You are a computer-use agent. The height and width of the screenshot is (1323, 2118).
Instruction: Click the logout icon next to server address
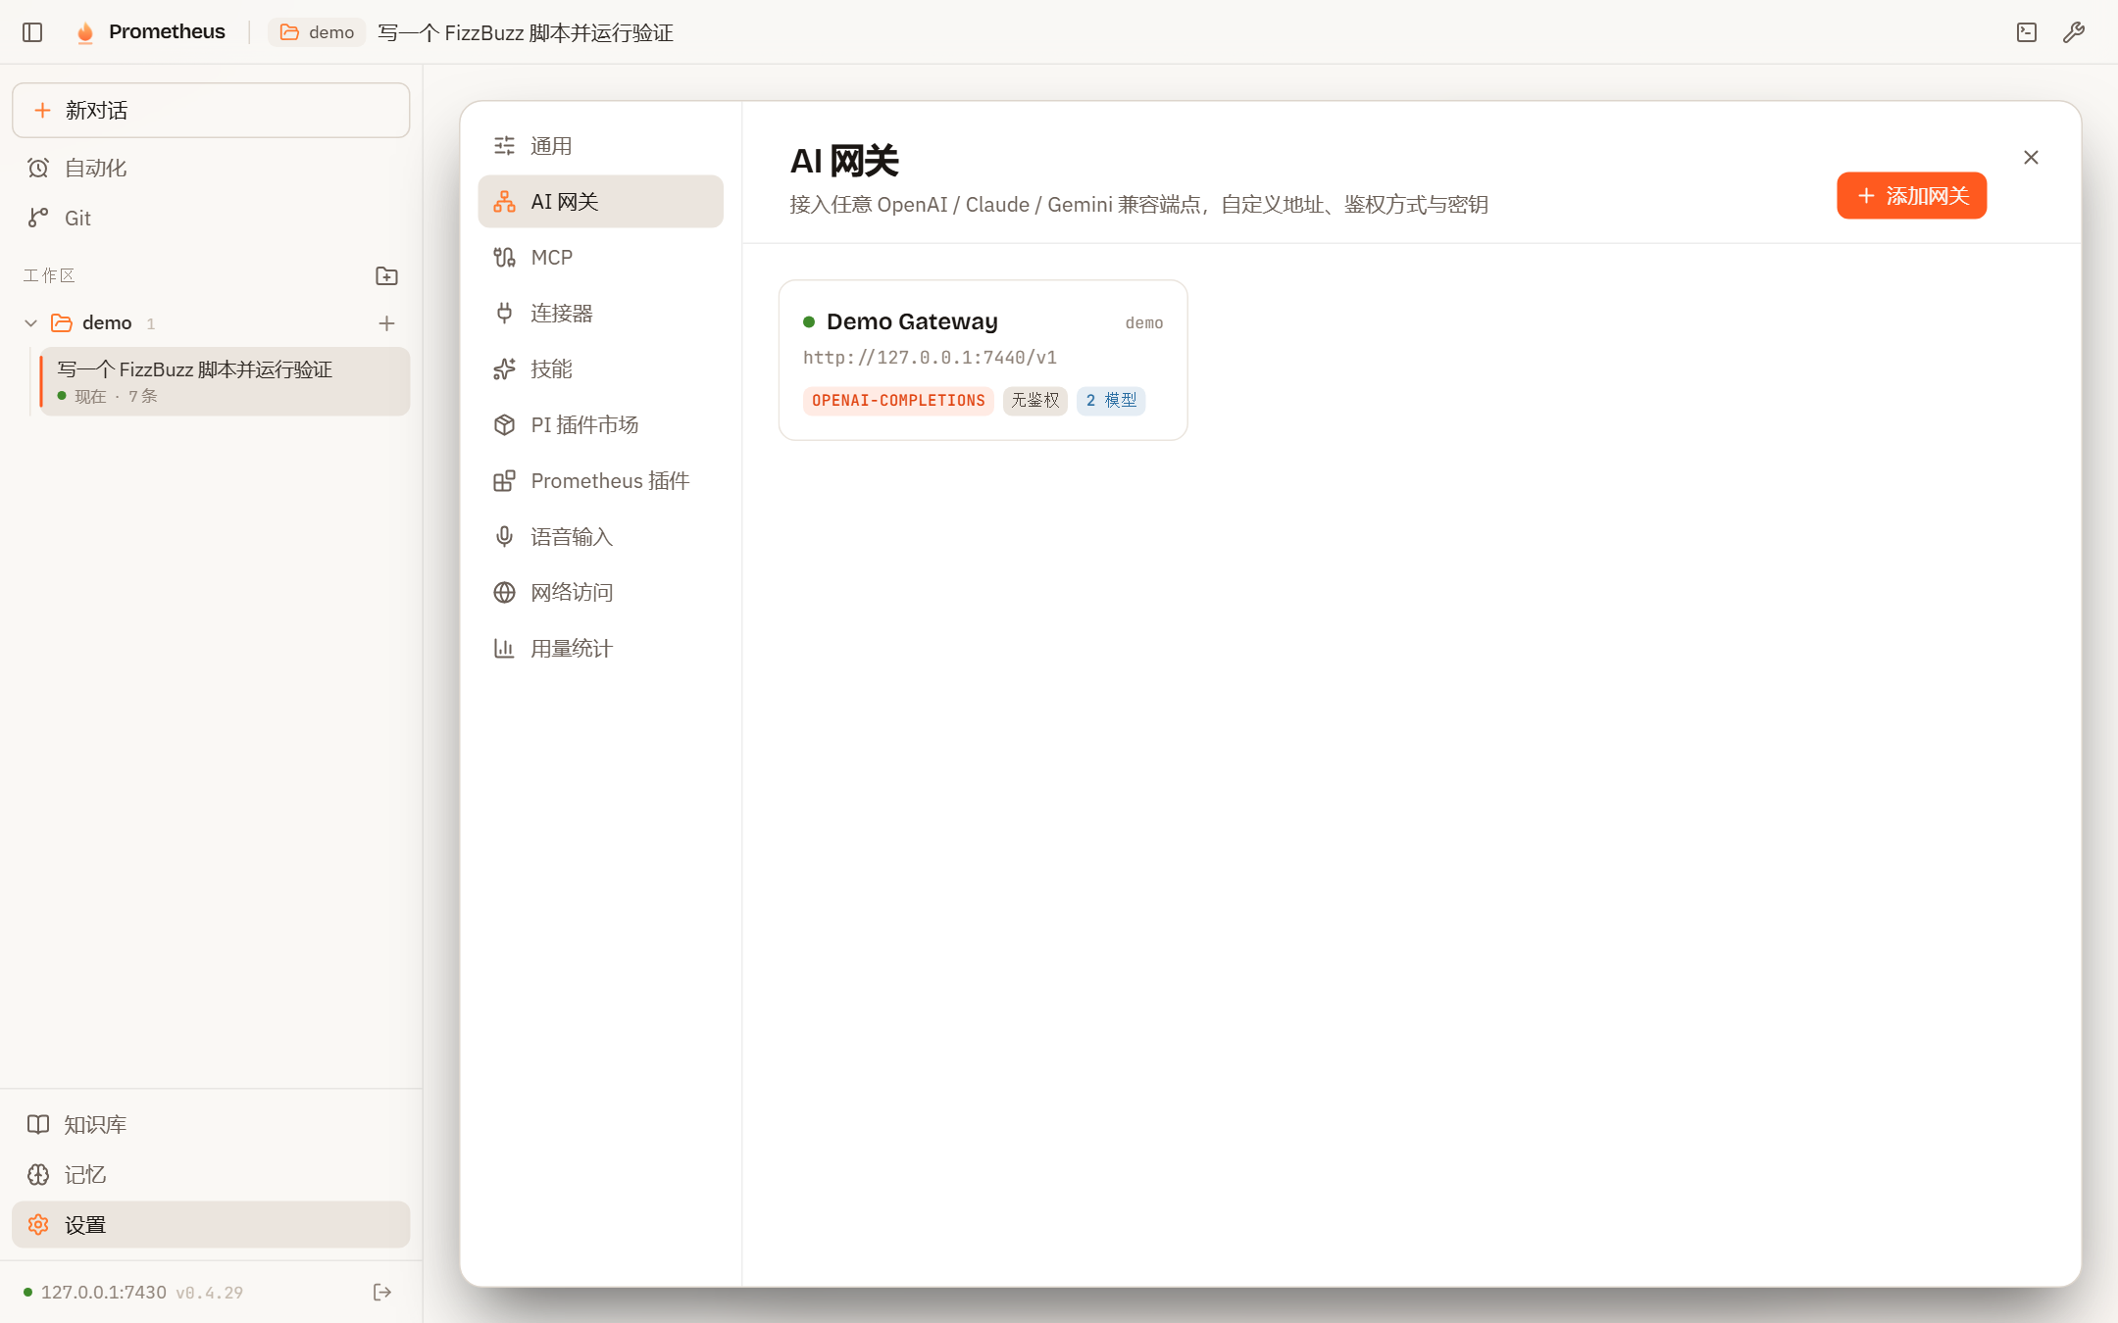[382, 1293]
